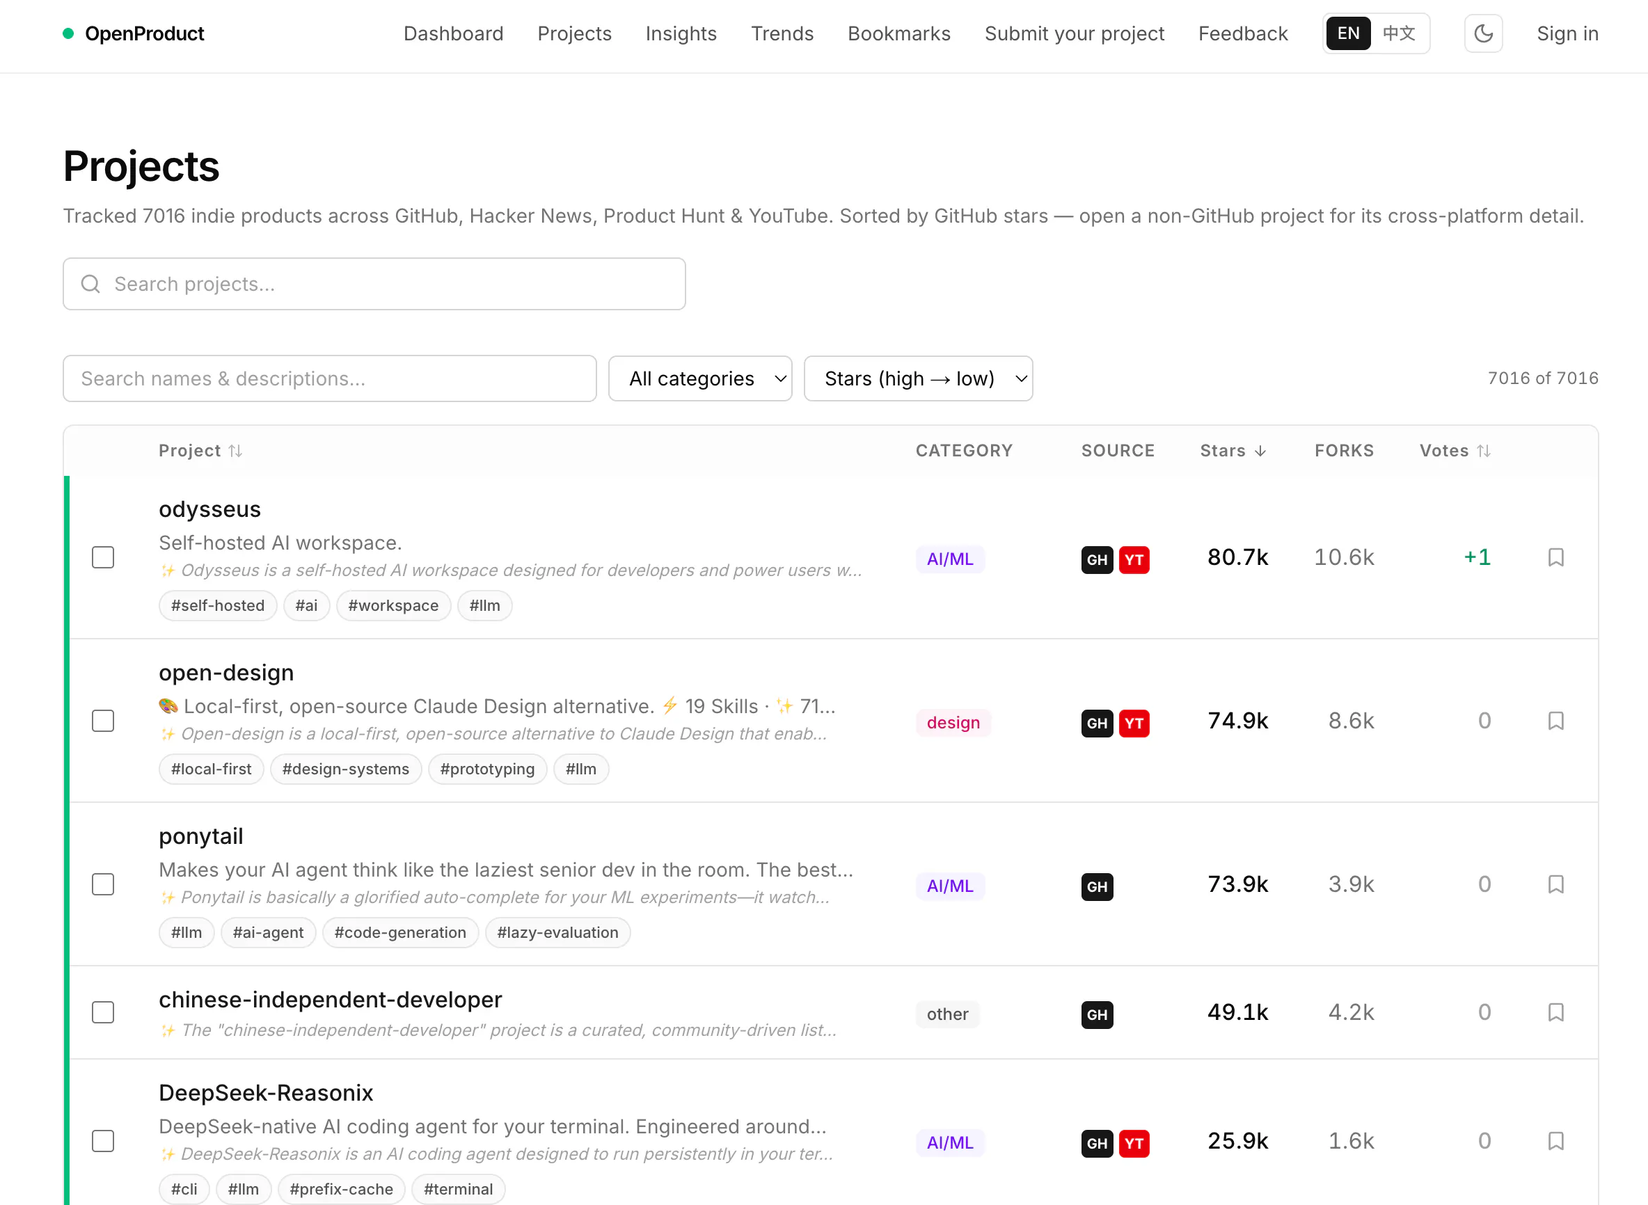Click the GH badge for chinese-independent-developer
This screenshot has height=1205, width=1648.
tap(1097, 1014)
